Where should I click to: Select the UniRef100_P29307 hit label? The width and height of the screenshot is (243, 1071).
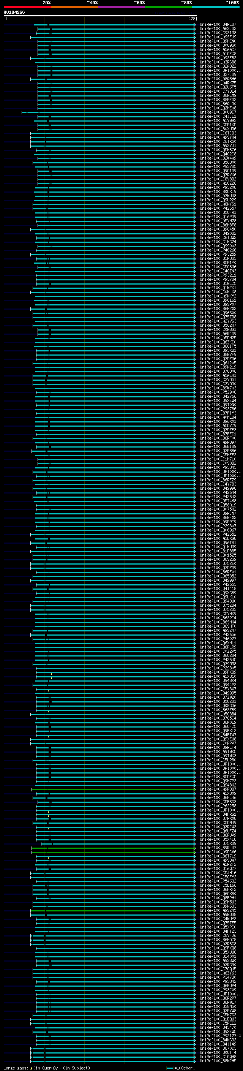tap(218, 526)
